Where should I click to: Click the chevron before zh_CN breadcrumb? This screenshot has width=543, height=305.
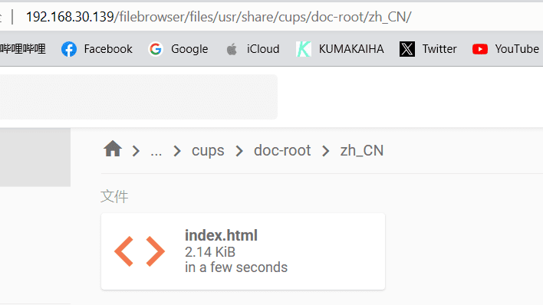coord(325,151)
